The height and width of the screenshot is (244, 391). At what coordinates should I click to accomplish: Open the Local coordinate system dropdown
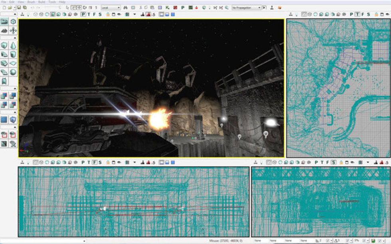pos(111,8)
